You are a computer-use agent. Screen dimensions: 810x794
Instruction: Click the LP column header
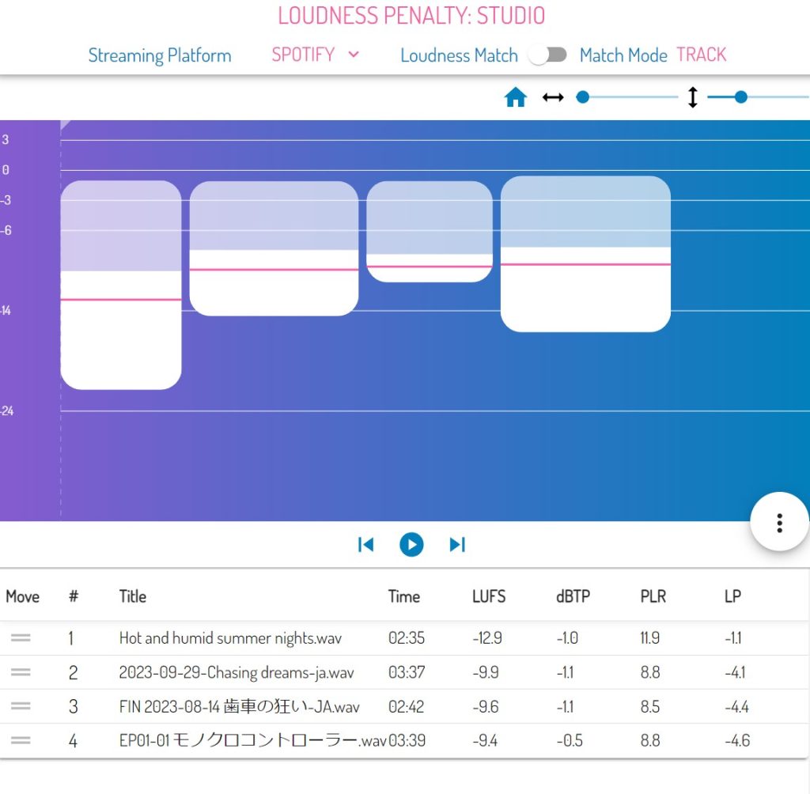click(732, 596)
